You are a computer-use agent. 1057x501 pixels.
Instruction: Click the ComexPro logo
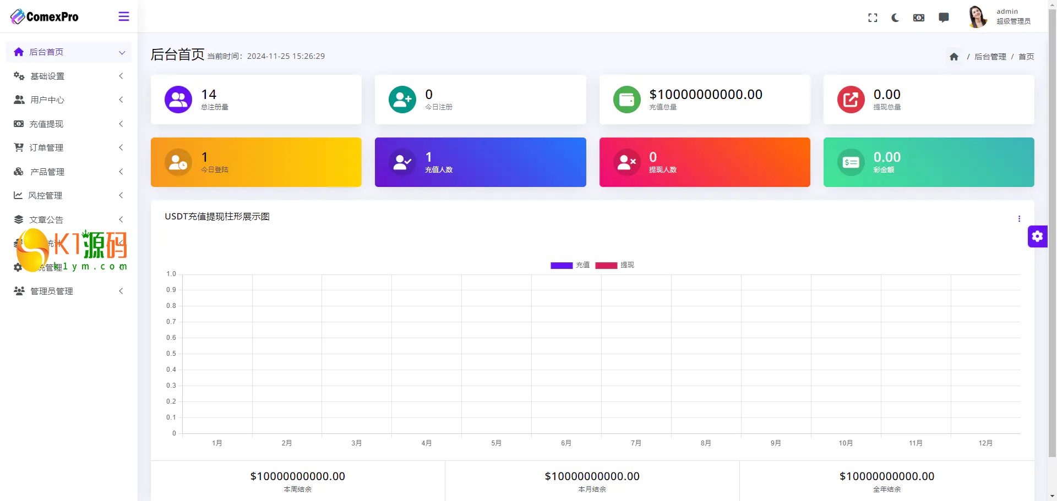(x=45, y=16)
